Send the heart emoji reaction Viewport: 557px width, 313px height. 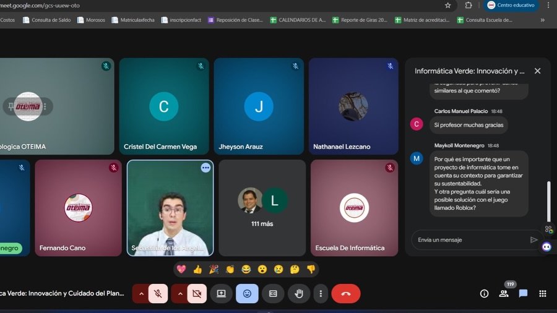(181, 269)
